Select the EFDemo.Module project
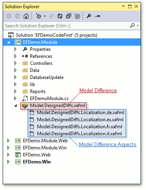This screenshot has height=190, width=146. [x=40, y=42]
